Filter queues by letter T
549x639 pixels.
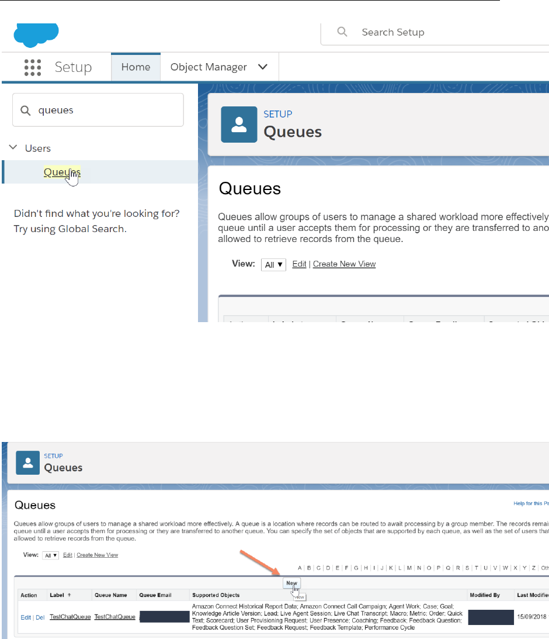pos(476,568)
